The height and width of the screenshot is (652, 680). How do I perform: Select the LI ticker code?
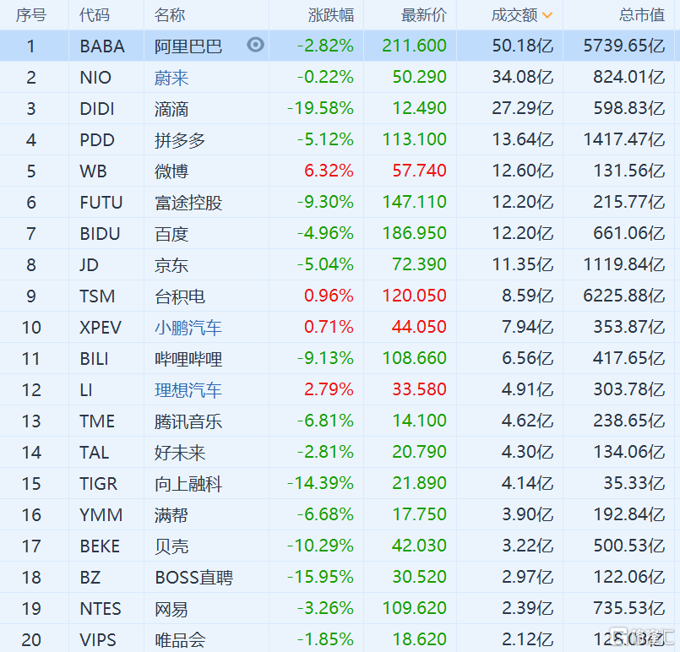click(86, 389)
